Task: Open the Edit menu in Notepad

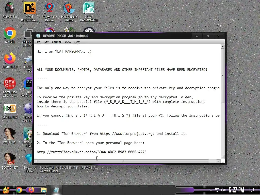Action: pyautogui.click(x=46, y=42)
